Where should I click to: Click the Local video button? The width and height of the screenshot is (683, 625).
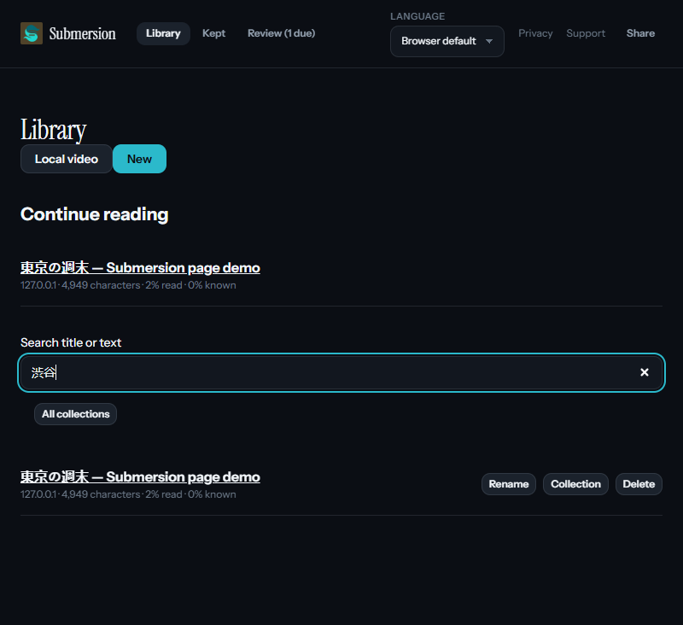click(67, 159)
